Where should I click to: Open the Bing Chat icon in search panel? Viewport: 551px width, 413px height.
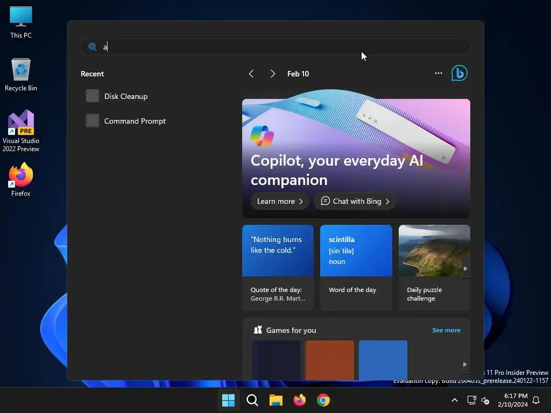click(459, 73)
